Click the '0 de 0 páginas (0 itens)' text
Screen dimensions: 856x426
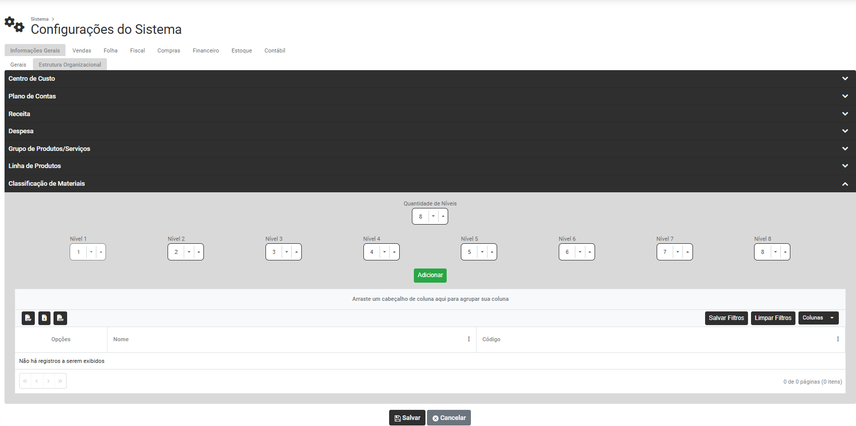click(x=813, y=382)
